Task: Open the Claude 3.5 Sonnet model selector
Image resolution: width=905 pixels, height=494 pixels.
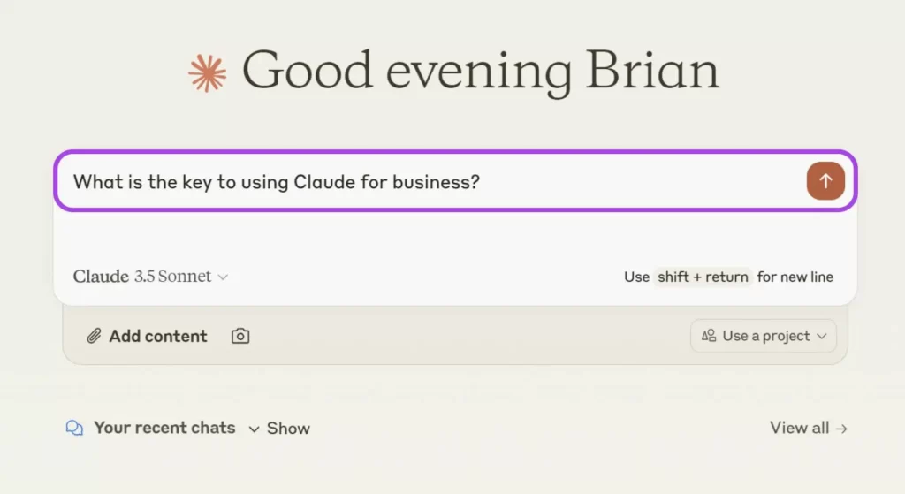Action: click(150, 277)
